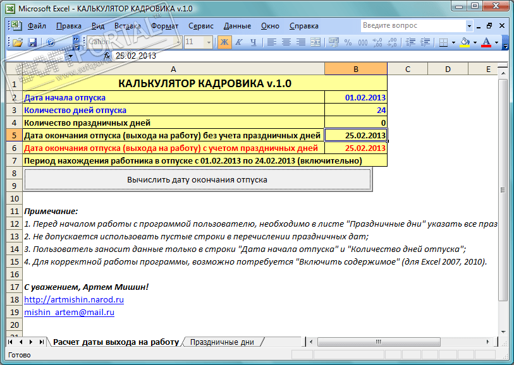Click the Borders icon

tap(443, 42)
